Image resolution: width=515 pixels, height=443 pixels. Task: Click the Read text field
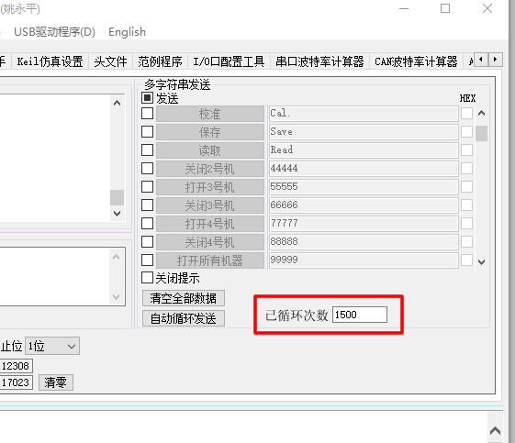pyautogui.click(x=364, y=150)
